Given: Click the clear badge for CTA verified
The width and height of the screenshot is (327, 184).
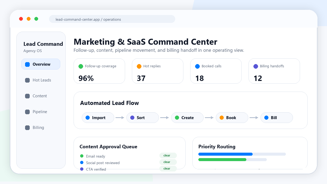Looking at the screenshot, I should pyautogui.click(x=168, y=168).
